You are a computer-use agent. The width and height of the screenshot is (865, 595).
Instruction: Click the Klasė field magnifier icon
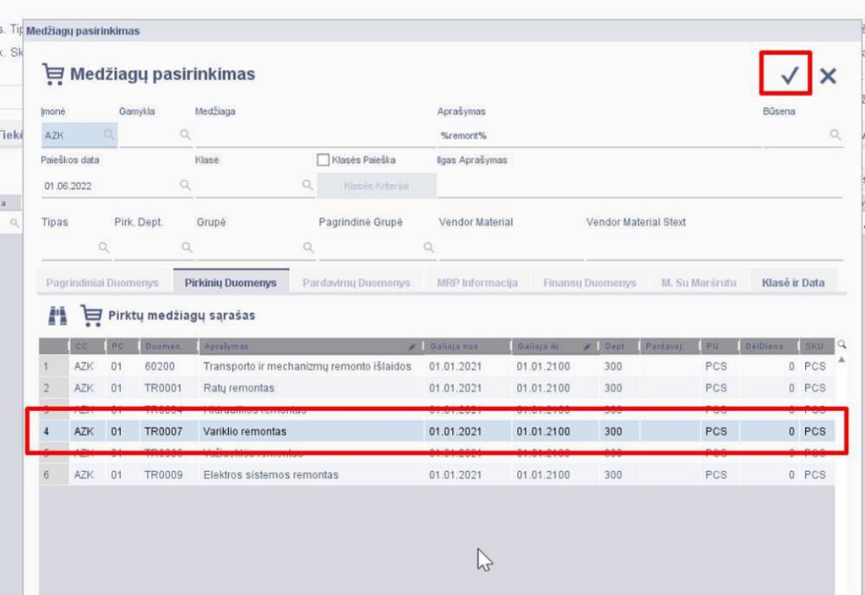point(307,184)
